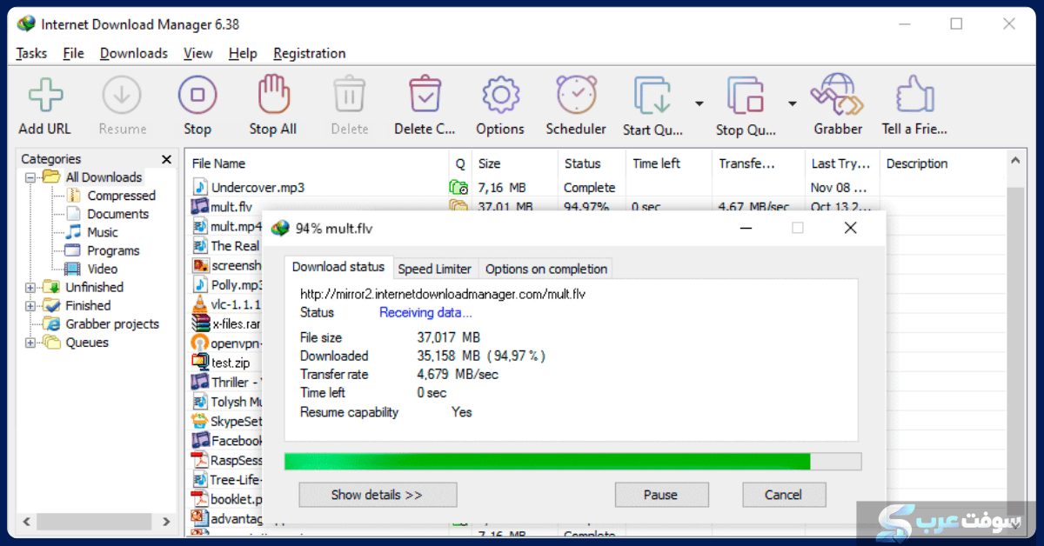Image resolution: width=1044 pixels, height=546 pixels.
Task: Click the Categories panel scroll left arrow
Action: pyautogui.click(x=26, y=523)
